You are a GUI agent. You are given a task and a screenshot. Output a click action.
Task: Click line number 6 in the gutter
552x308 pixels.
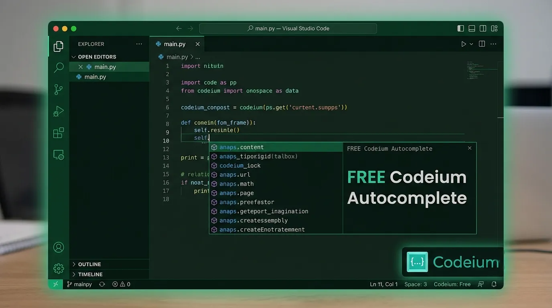tap(167, 107)
